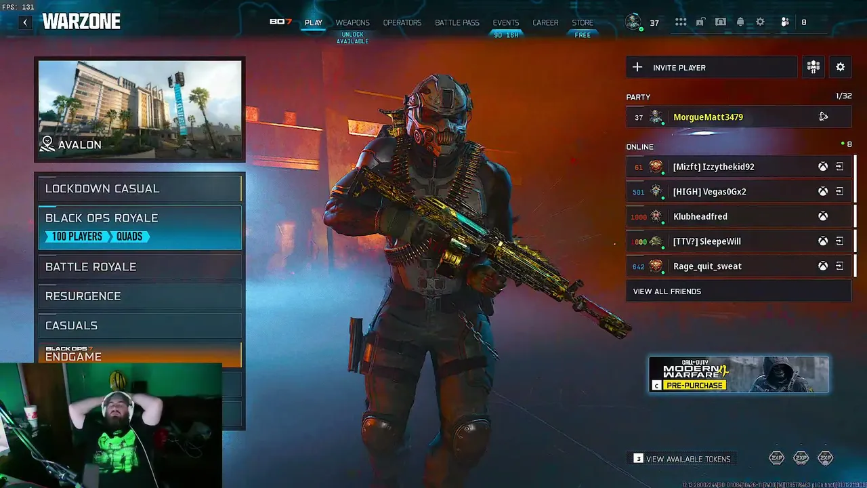Open the Weapons tab

coord(353,22)
